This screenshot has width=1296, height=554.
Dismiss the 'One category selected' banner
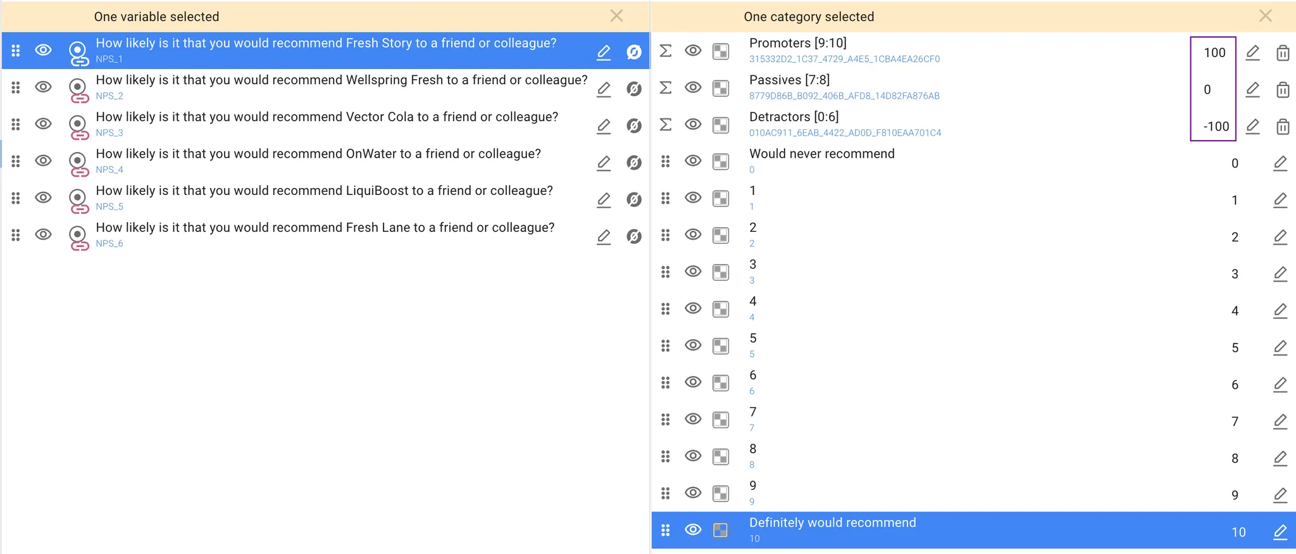pyautogui.click(x=1265, y=16)
